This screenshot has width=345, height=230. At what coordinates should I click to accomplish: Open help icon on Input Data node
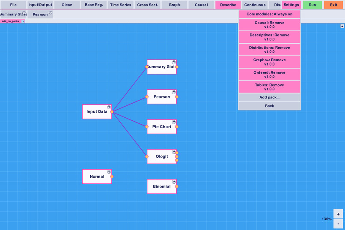click(x=109, y=107)
